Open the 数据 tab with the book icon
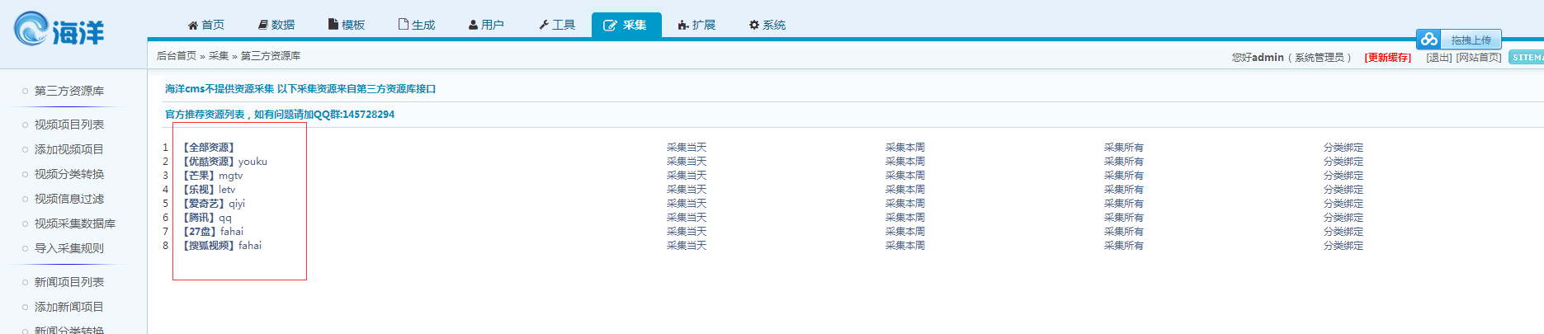1544x334 pixels. [276, 25]
